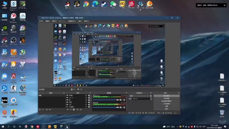
Task: Open the Windows Start menu
Action: (3, 127)
